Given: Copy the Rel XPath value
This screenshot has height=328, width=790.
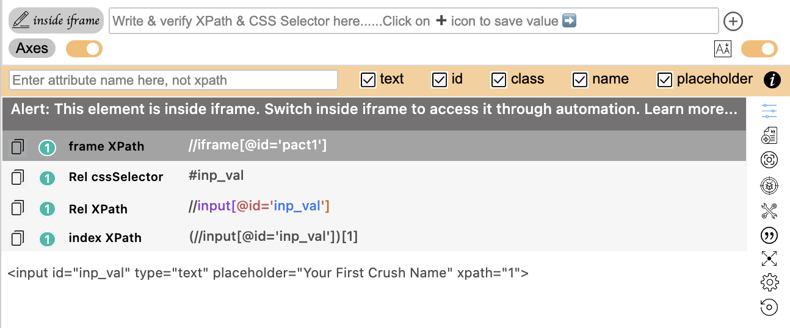Looking at the screenshot, I should coord(18,209).
